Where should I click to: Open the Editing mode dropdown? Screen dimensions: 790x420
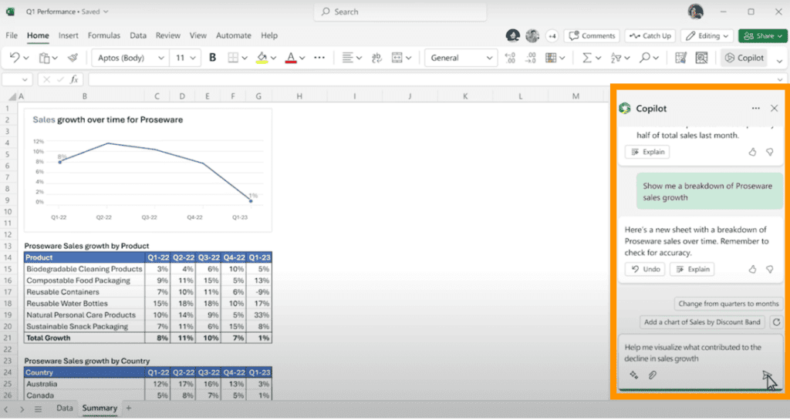point(707,35)
